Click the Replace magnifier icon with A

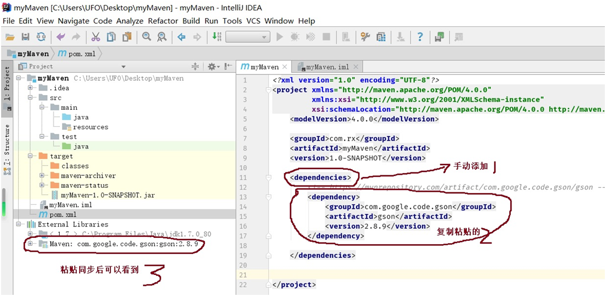pos(162,37)
